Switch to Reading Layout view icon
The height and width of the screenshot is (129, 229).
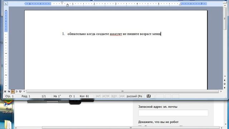(20, 92)
